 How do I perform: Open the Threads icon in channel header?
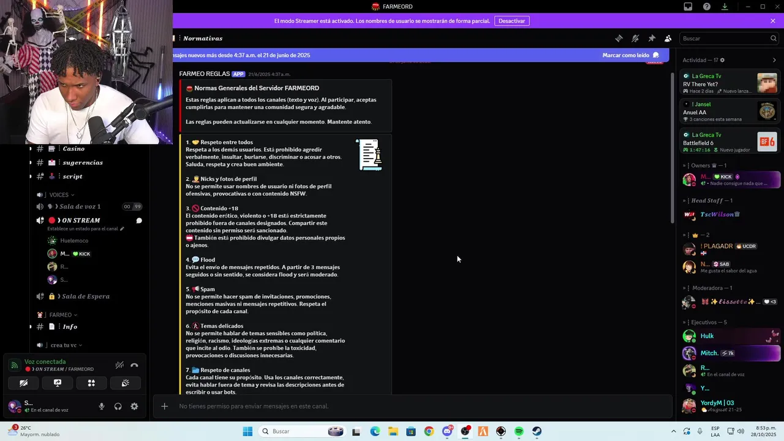(x=619, y=38)
